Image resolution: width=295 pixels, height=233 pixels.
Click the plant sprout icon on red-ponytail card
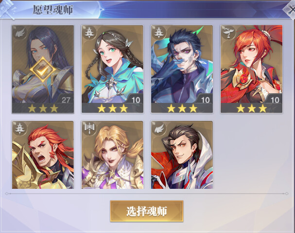click(228, 33)
